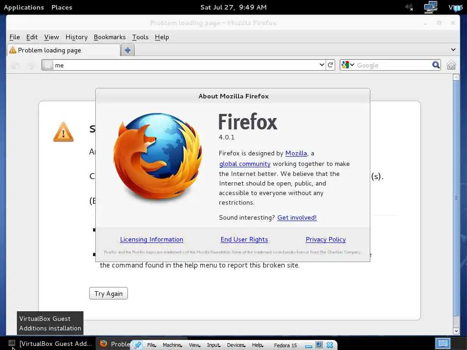Click the Google search input field

pos(393,65)
